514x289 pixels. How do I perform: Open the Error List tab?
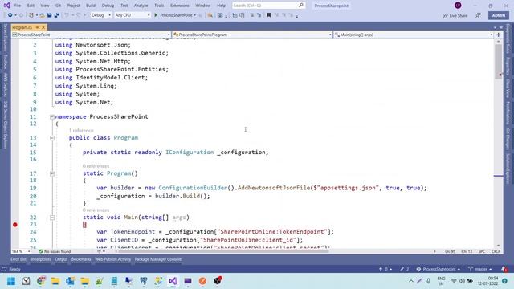tap(18, 259)
